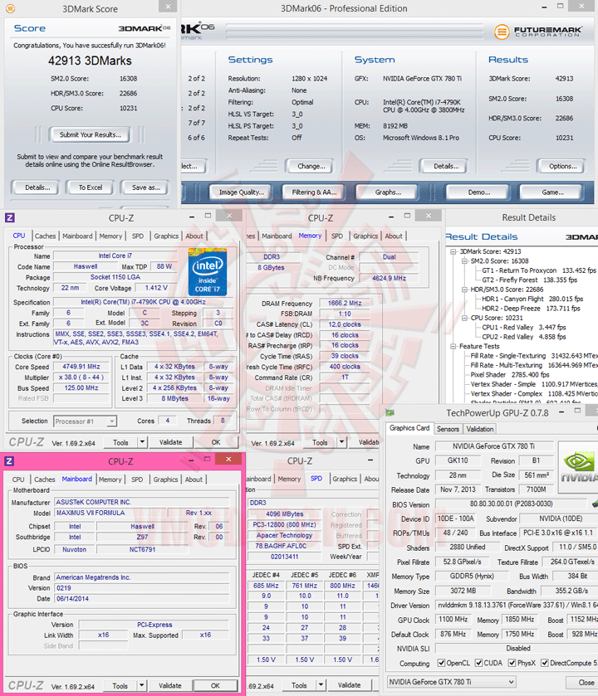Screen dimensions: 598x696
Task: Toggle the DirectCompute checkbox in GPU-Z
Action: (x=545, y=663)
